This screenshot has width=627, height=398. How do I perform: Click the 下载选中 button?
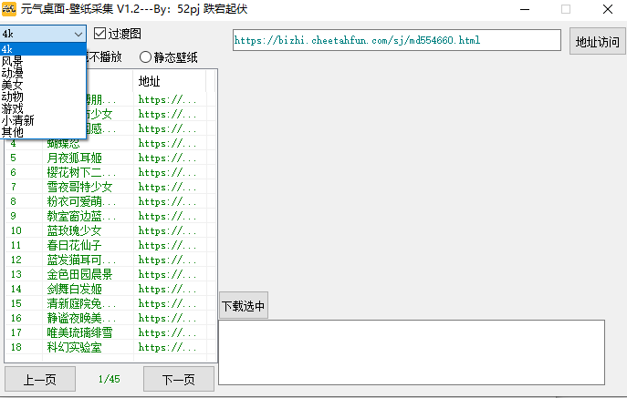243,306
